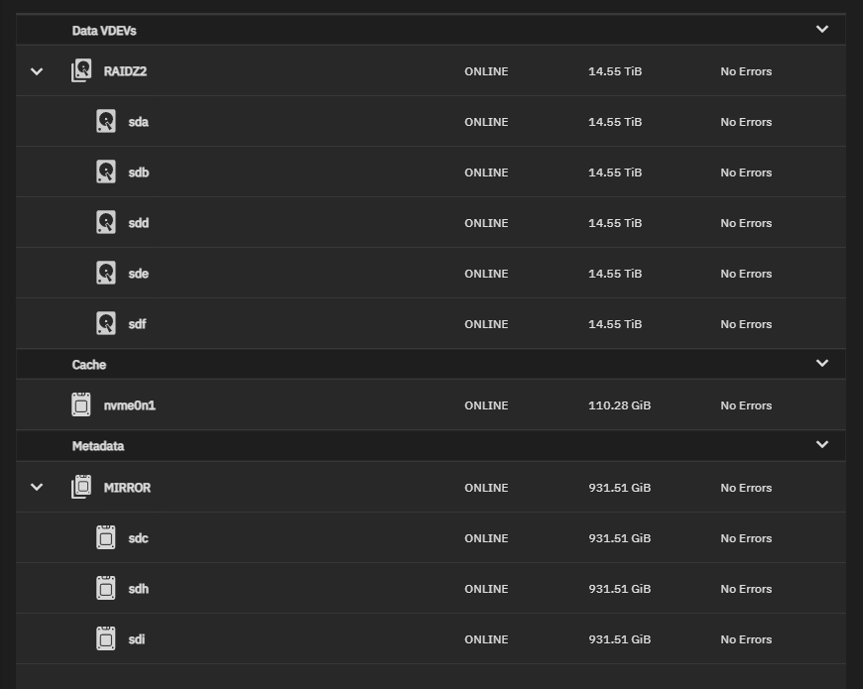Click ONLINE status of sdd
The image size is (863, 689).
[x=486, y=223]
